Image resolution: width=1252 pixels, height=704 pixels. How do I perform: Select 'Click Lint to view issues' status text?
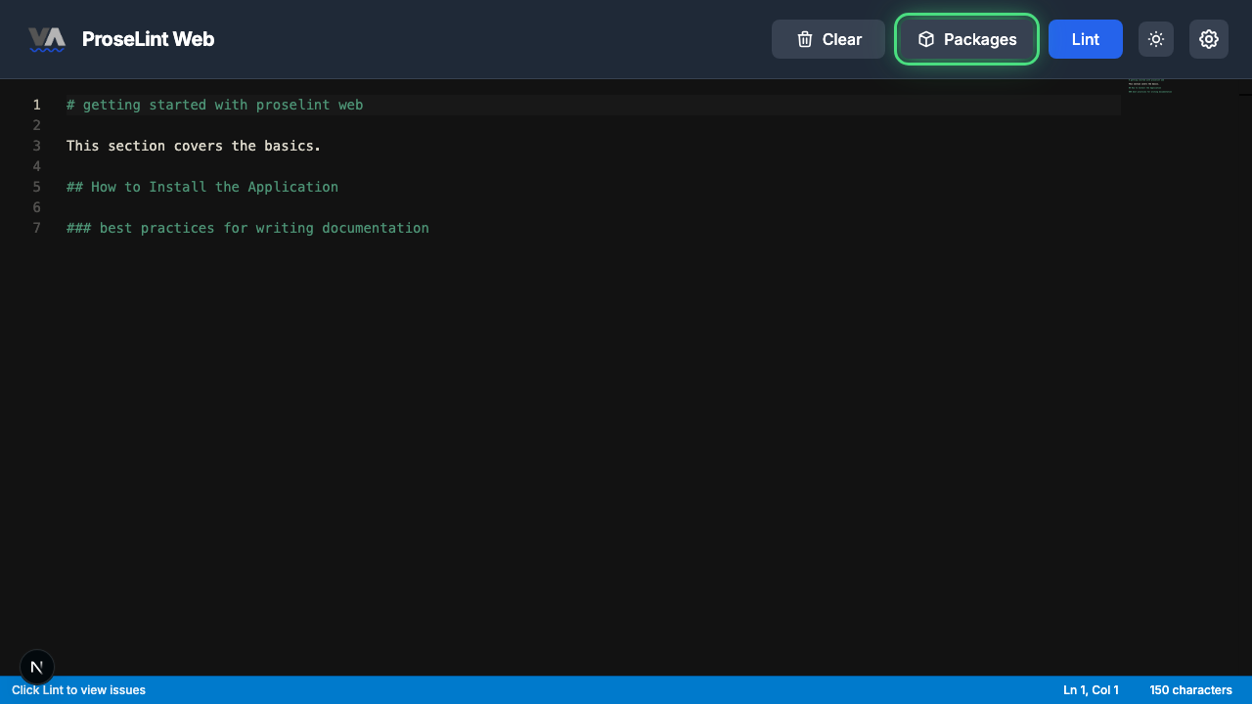pos(77,690)
